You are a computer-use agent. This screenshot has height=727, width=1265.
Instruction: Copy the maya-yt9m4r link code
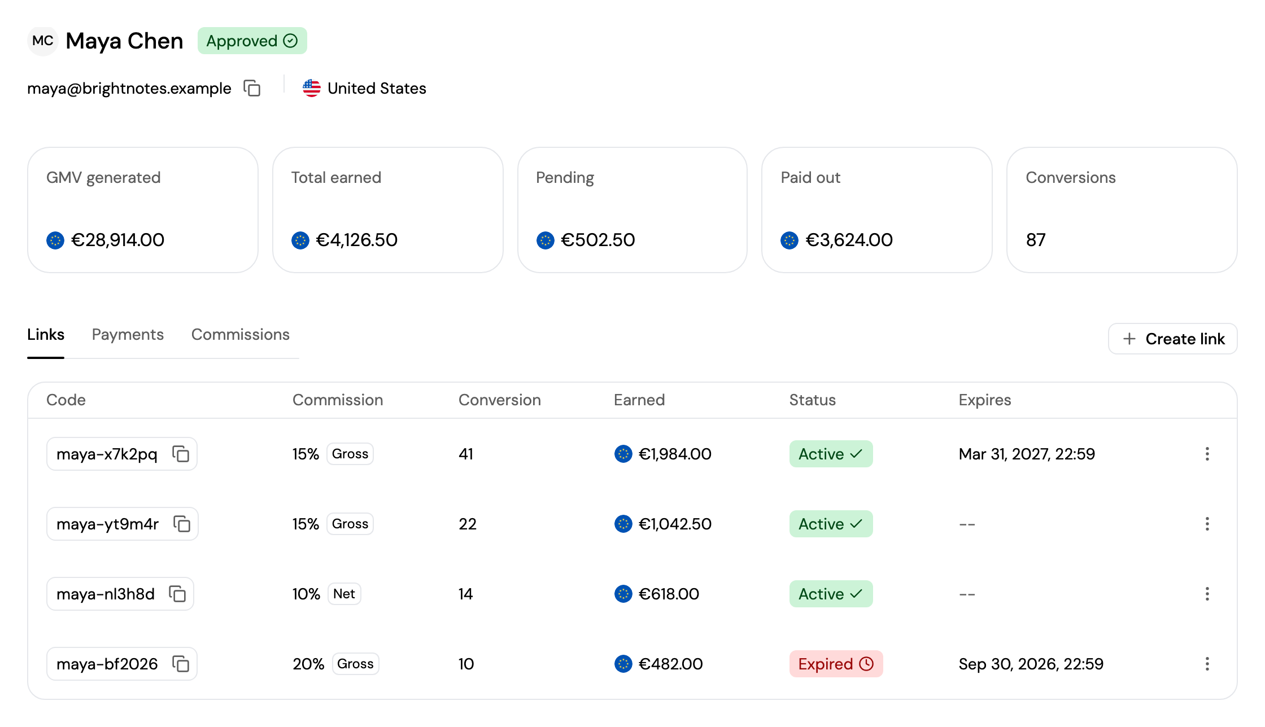click(x=182, y=524)
